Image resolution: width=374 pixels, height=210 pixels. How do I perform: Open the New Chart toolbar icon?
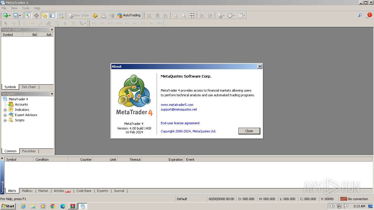coord(6,15)
